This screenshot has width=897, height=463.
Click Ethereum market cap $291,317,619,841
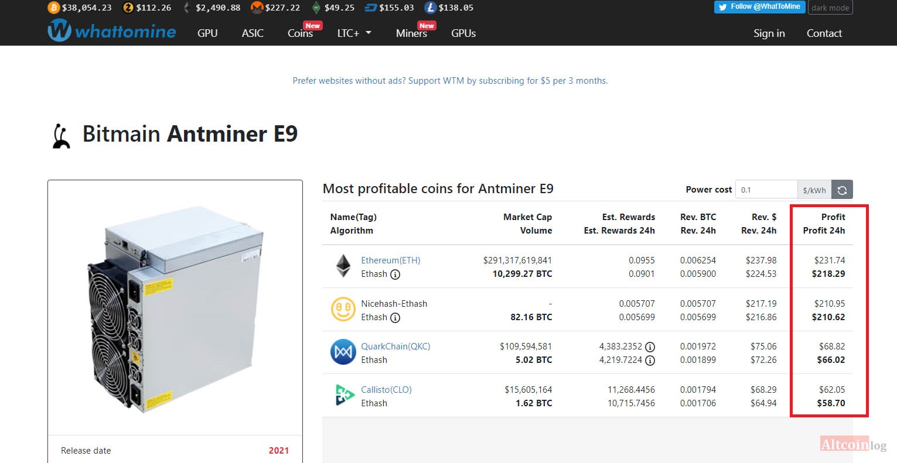[x=517, y=260]
